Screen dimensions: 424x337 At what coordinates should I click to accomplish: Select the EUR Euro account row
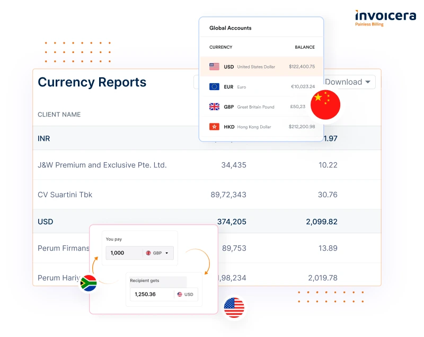[261, 87]
